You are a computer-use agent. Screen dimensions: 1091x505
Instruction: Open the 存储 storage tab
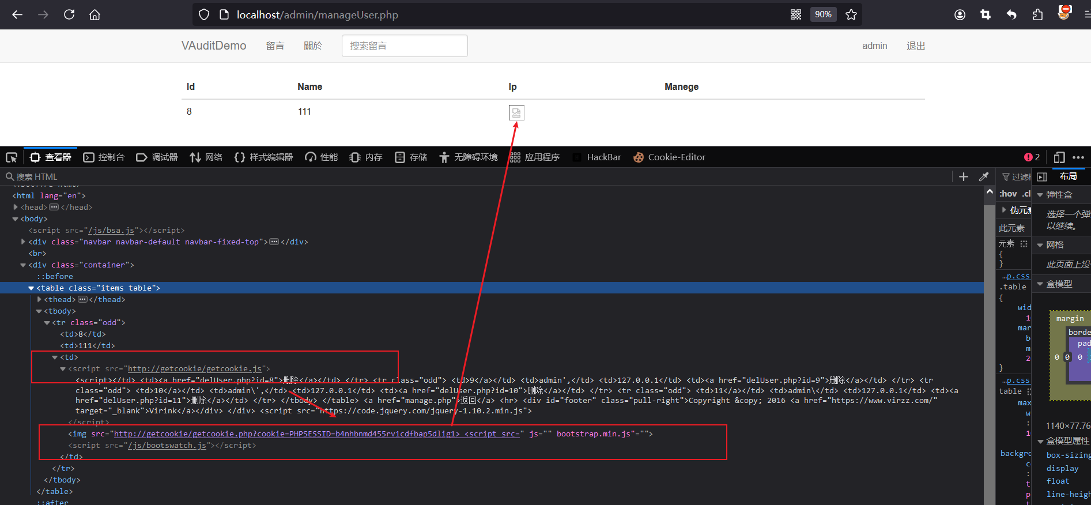tap(411, 157)
